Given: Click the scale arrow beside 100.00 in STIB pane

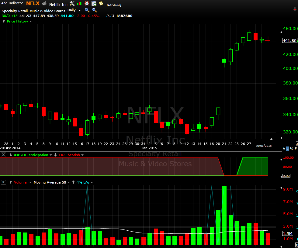Looking at the screenshot, I should click(281, 160).
